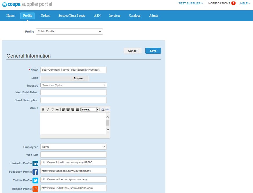Toggle italic in the About editor
This screenshot has height=193, width=253.
coord(48,110)
